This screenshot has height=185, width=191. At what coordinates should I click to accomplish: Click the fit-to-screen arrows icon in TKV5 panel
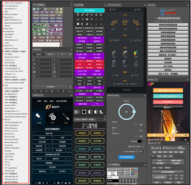(x=57, y=9)
